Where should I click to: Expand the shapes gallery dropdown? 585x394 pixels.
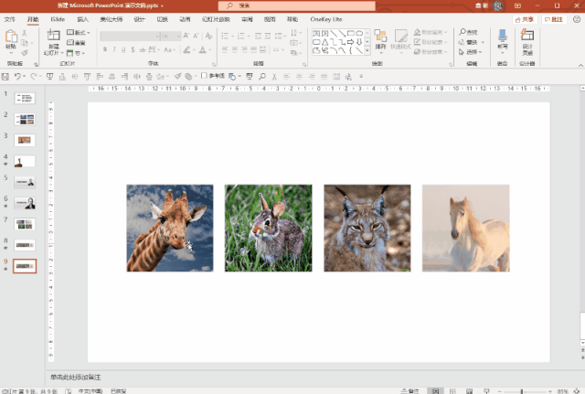pos(367,51)
